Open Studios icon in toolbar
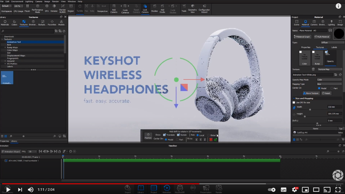Viewport: 345px width, 194px height. [x=154, y=6]
